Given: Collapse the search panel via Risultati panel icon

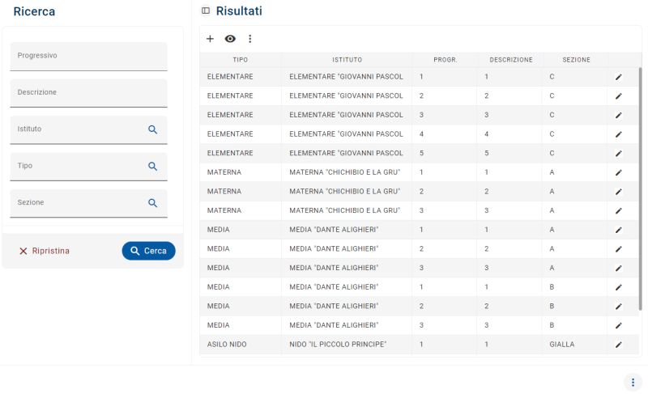Looking at the screenshot, I should (x=206, y=11).
